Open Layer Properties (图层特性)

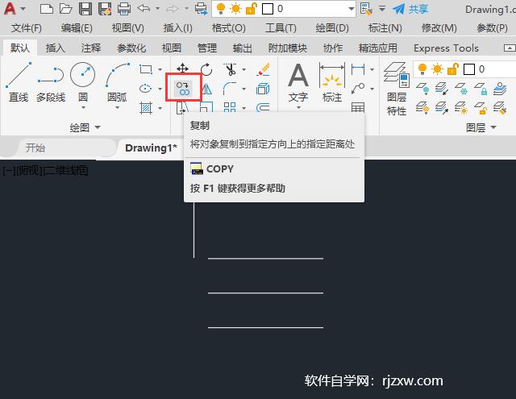pos(397,89)
